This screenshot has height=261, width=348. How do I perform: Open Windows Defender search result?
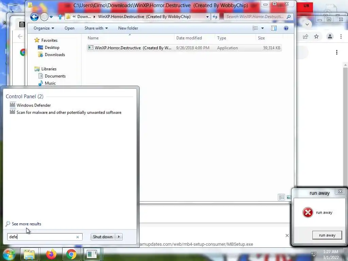pyautogui.click(x=30, y=105)
